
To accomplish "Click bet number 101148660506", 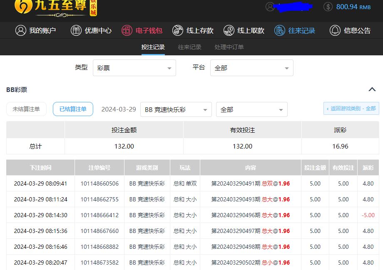I will click(x=99, y=183).
